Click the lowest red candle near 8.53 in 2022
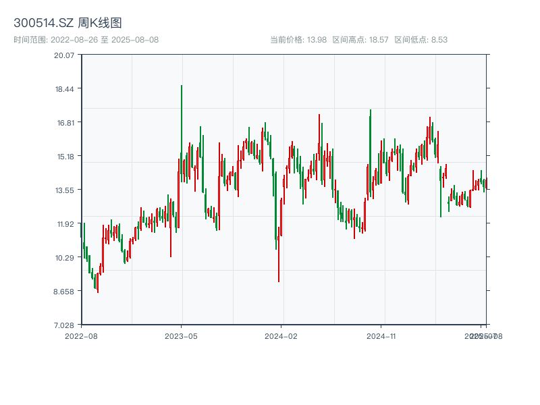Image resolution: width=540 pixels, height=405 pixels. click(98, 283)
